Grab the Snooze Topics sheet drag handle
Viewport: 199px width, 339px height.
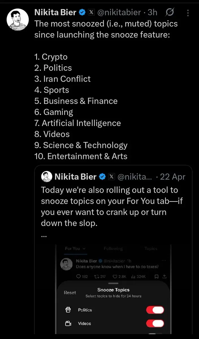pos(113,283)
